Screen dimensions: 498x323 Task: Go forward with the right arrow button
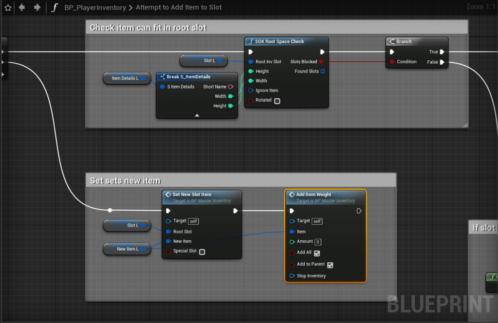[37, 7]
